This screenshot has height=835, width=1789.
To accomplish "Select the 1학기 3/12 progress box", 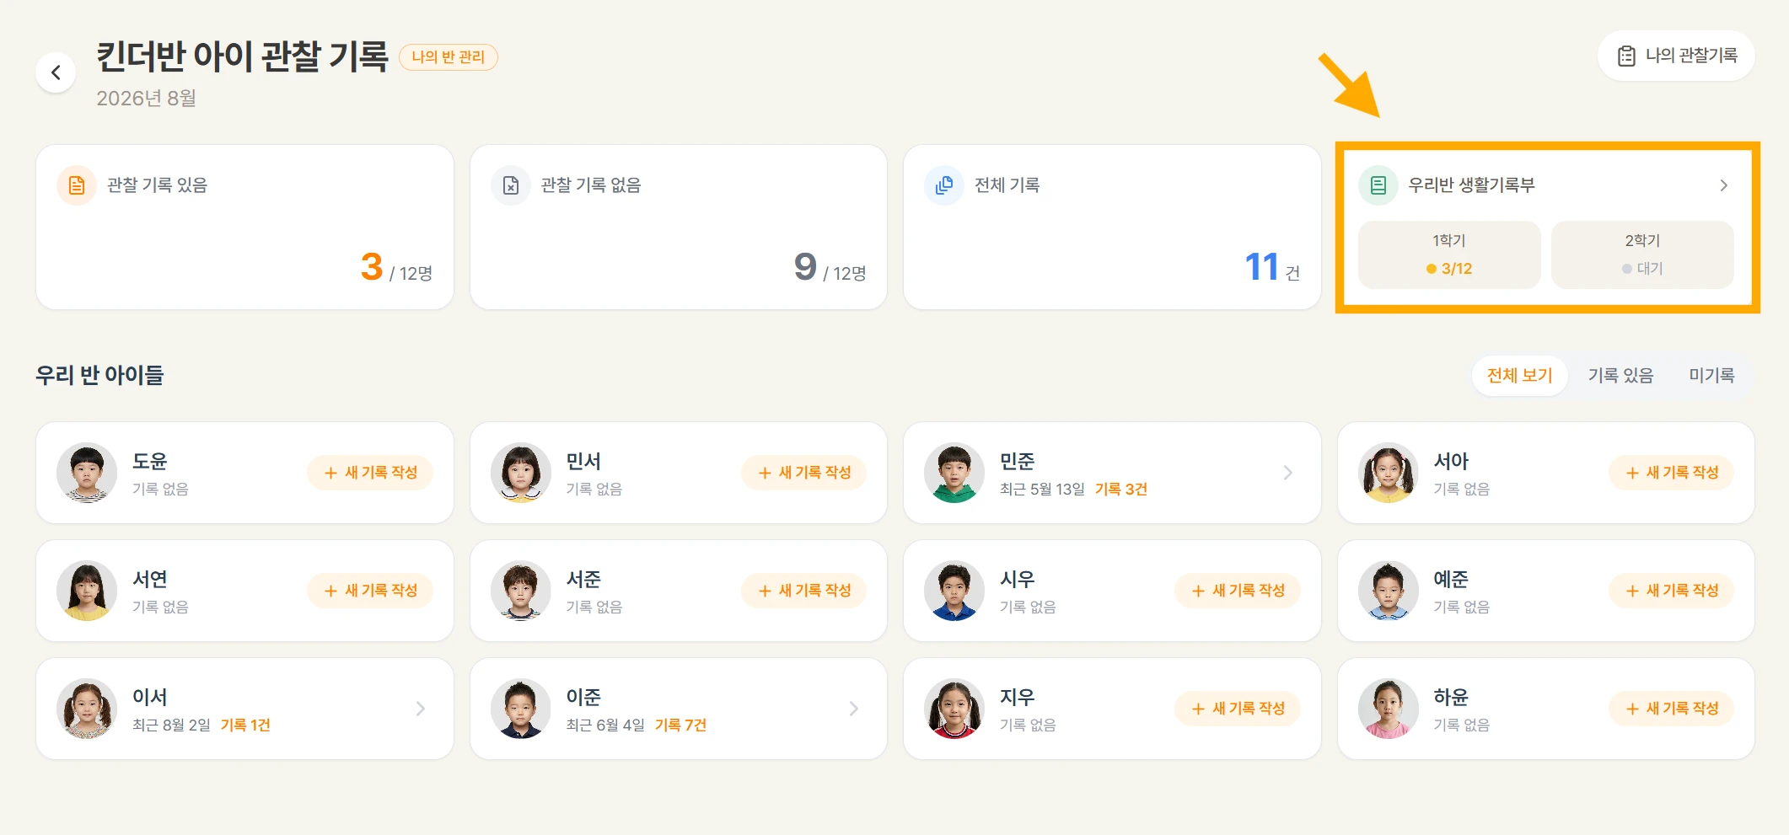I will [x=1449, y=254].
